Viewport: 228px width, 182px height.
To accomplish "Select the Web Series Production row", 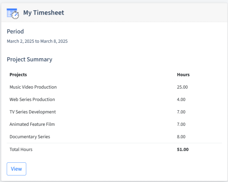I will pyautogui.click(x=114, y=100).
